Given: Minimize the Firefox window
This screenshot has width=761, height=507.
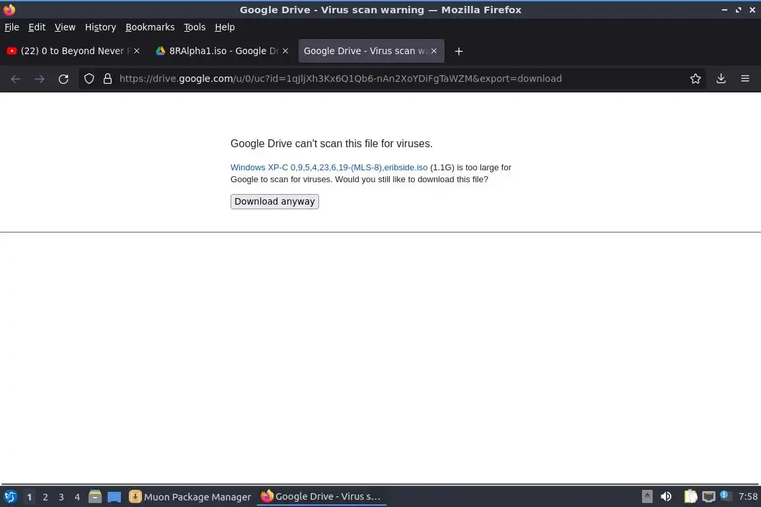Looking at the screenshot, I should (x=724, y=10).
